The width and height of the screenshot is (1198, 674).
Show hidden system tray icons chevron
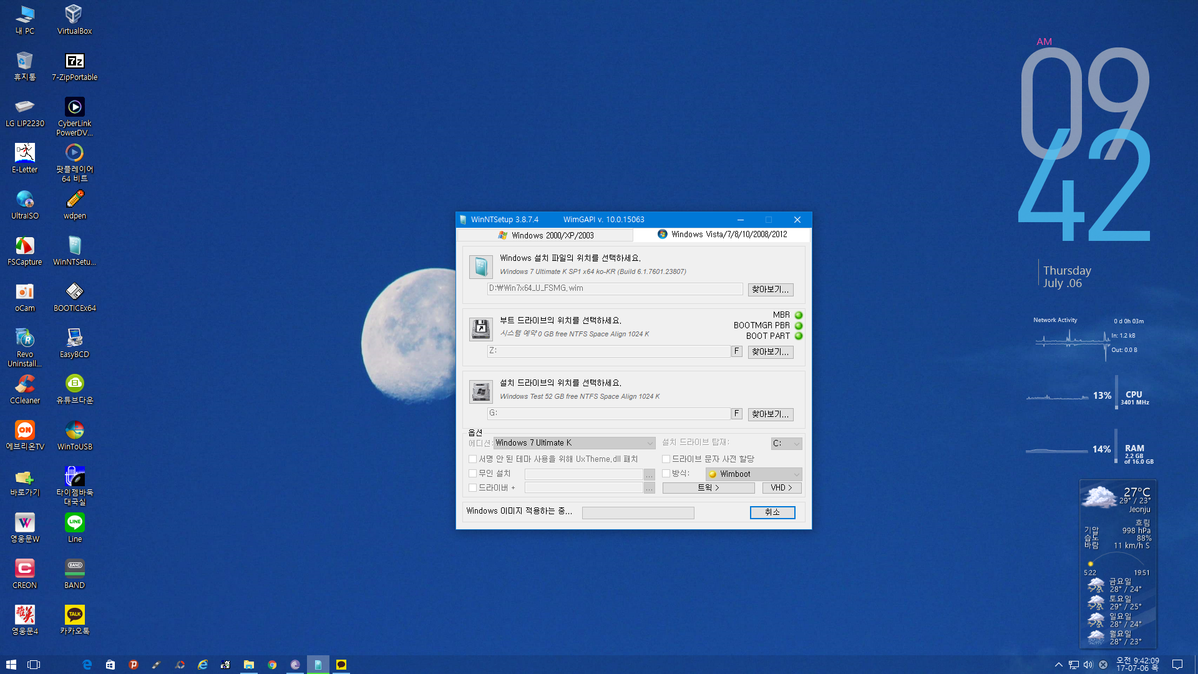click(1059, 665)
